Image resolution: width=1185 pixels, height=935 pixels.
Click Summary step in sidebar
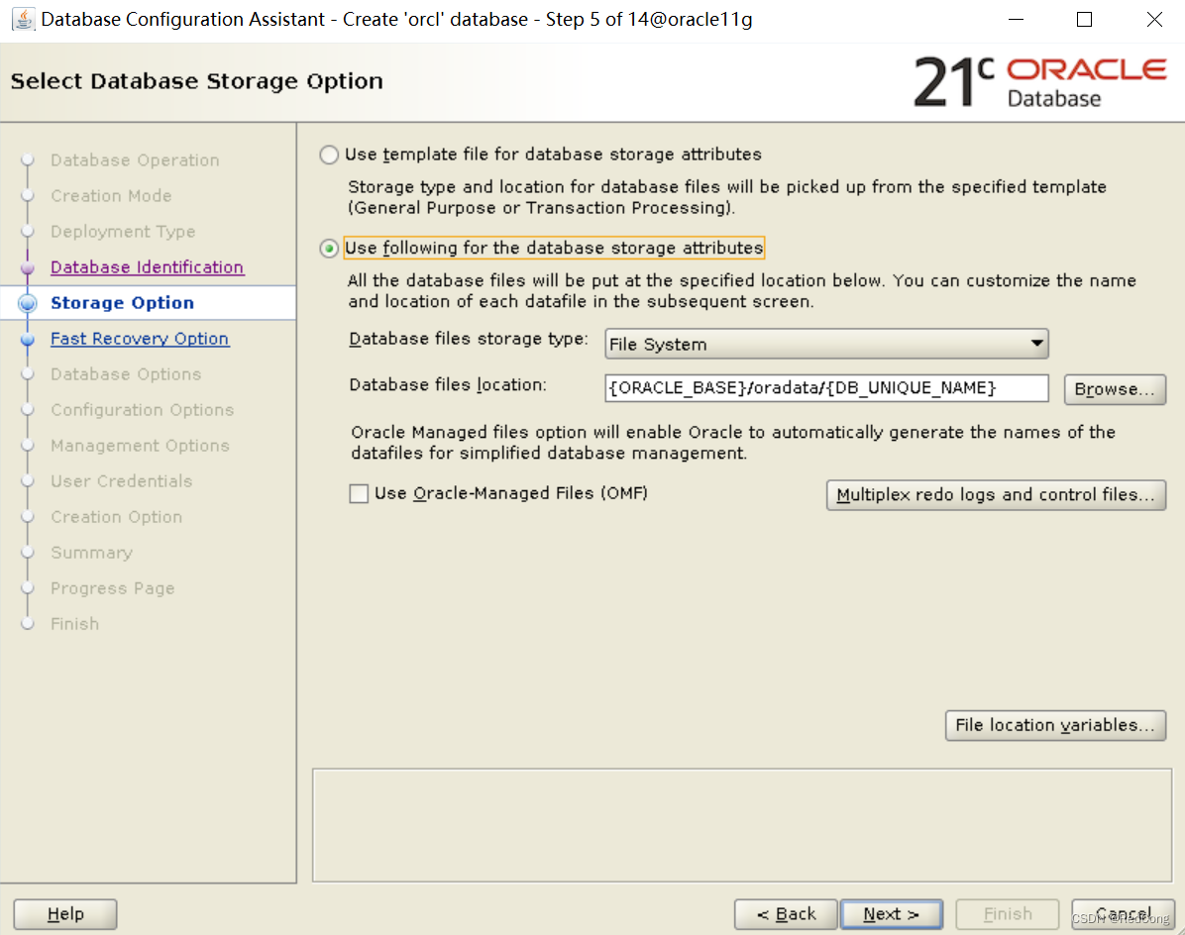coord(91,553)
